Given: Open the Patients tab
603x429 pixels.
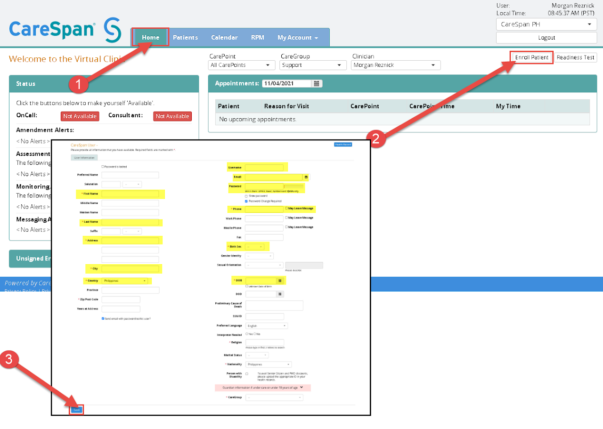Looking at the screenshot, I should (185, 37).
